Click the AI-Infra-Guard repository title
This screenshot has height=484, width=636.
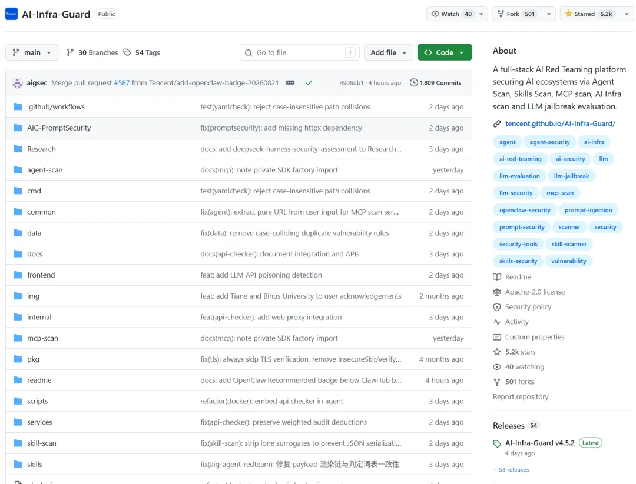(56, 14)
